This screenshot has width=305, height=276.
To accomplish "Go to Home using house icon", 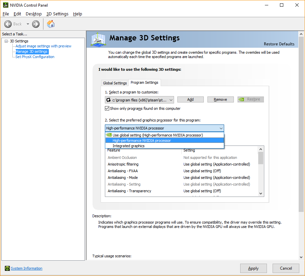I will (x=51, y=24).
